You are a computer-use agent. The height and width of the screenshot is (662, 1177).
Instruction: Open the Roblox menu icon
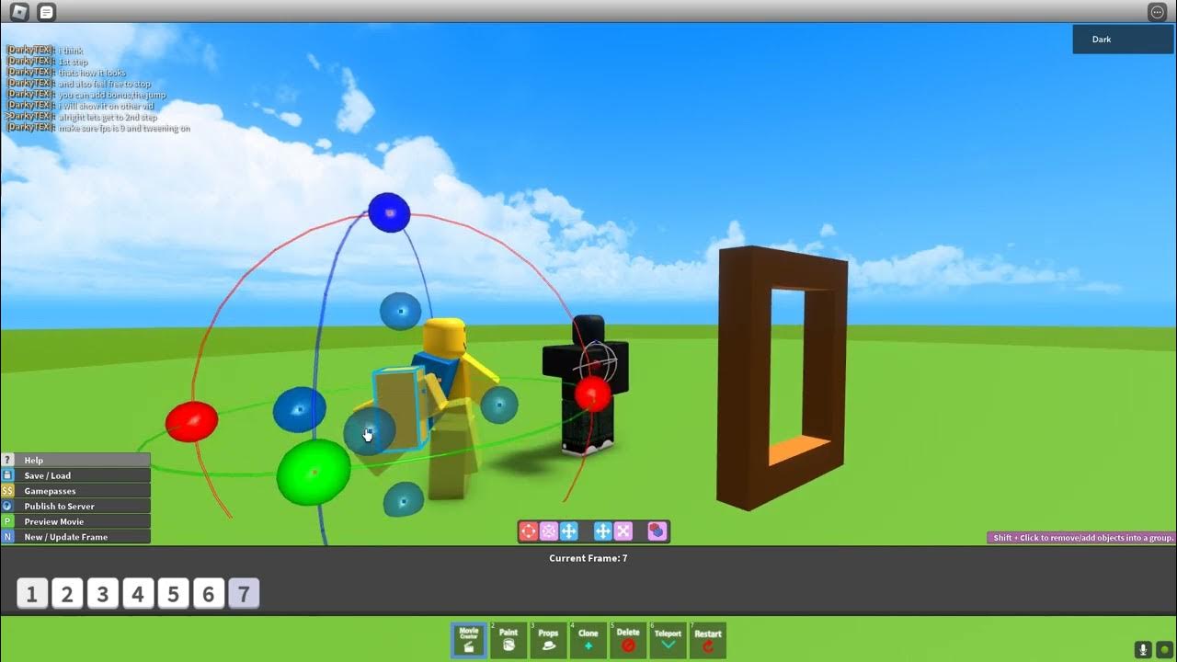click(18, 12)
